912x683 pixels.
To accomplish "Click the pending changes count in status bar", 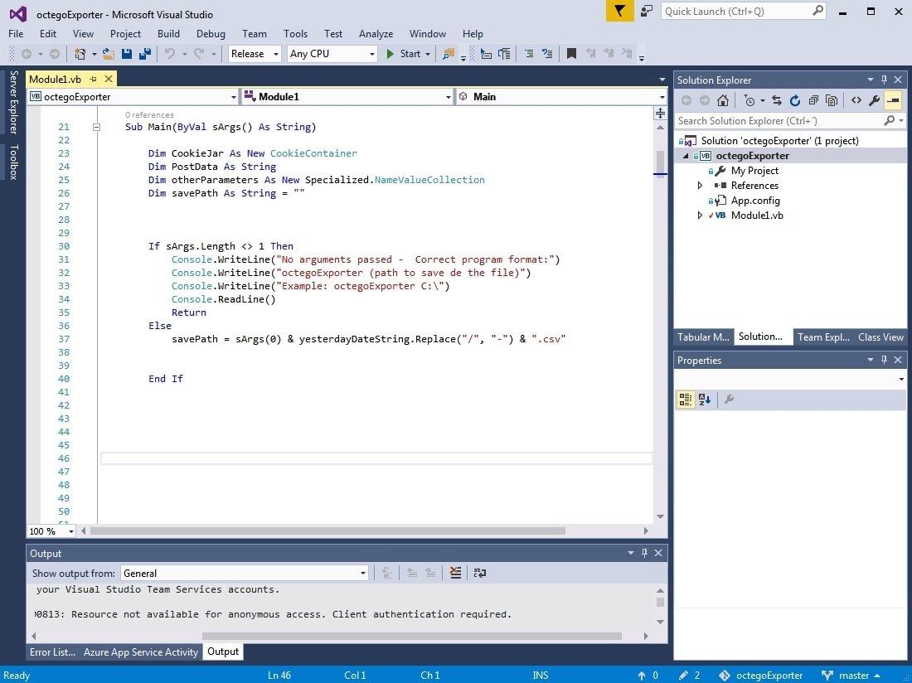I will click(690, 676).
